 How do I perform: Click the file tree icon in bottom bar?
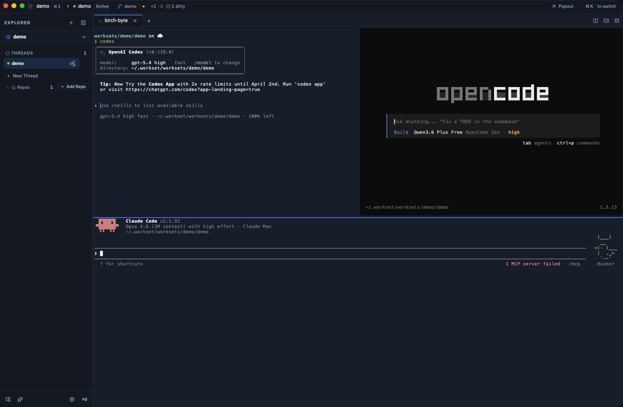pos(8,399)
